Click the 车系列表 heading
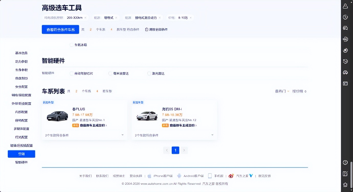This screenshot has height=192, width=353. pyautogui.click(x=53, y=91)
